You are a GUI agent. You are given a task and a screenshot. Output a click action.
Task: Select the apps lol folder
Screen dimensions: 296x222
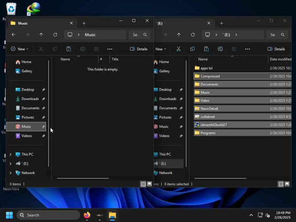point(243,68)
